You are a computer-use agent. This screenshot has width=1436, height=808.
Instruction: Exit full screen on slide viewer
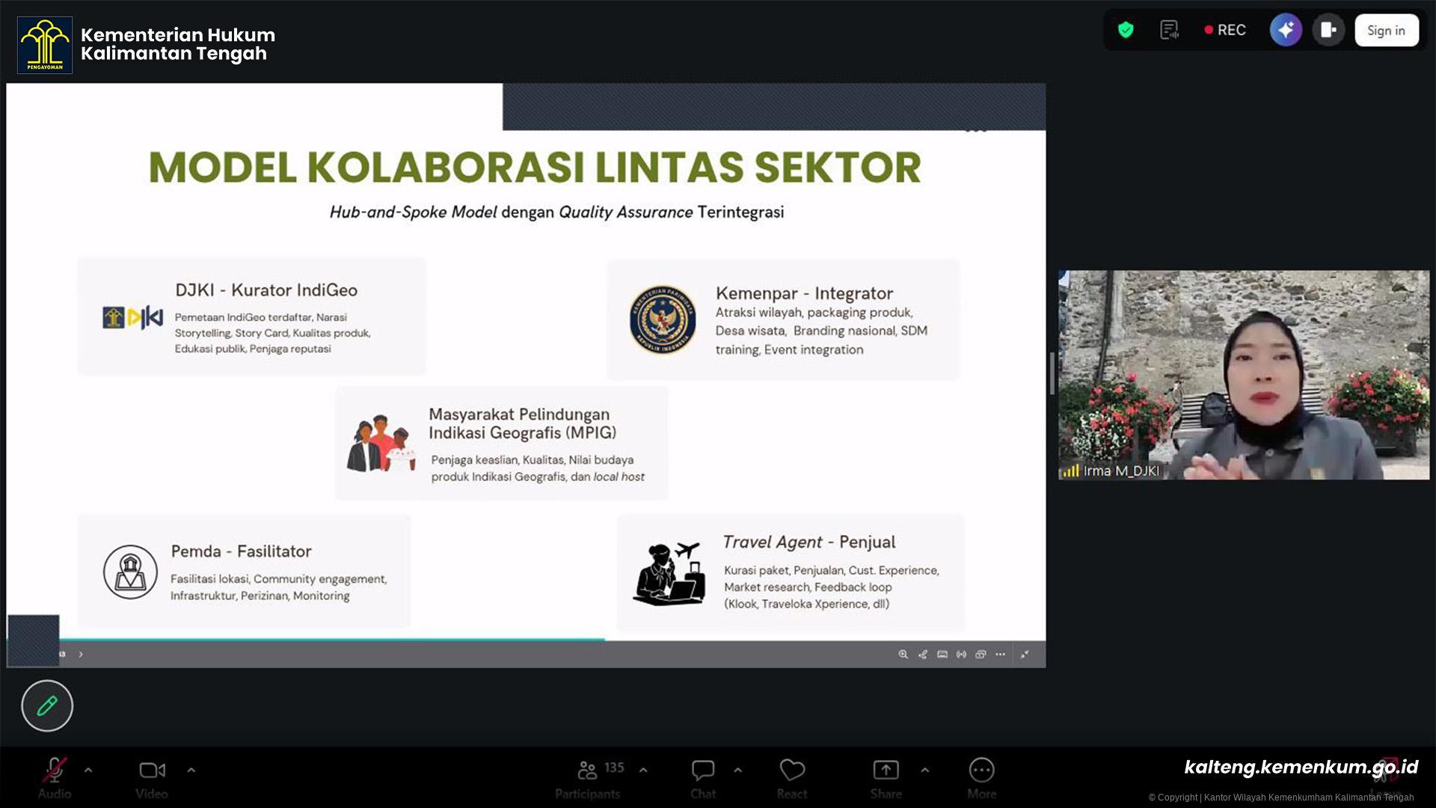point(1025,655)
